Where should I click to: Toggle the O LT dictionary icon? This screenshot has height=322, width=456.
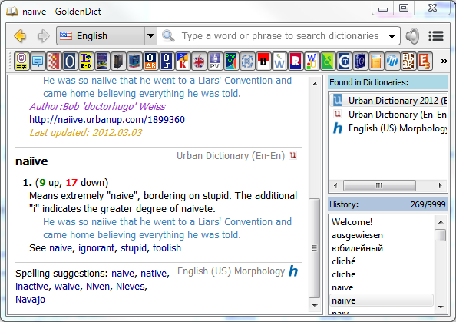click(167, 61)
